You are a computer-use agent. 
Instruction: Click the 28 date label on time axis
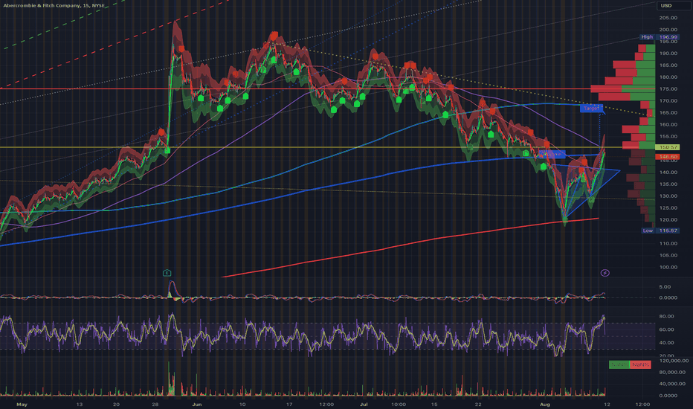click(x=154, y=404)
